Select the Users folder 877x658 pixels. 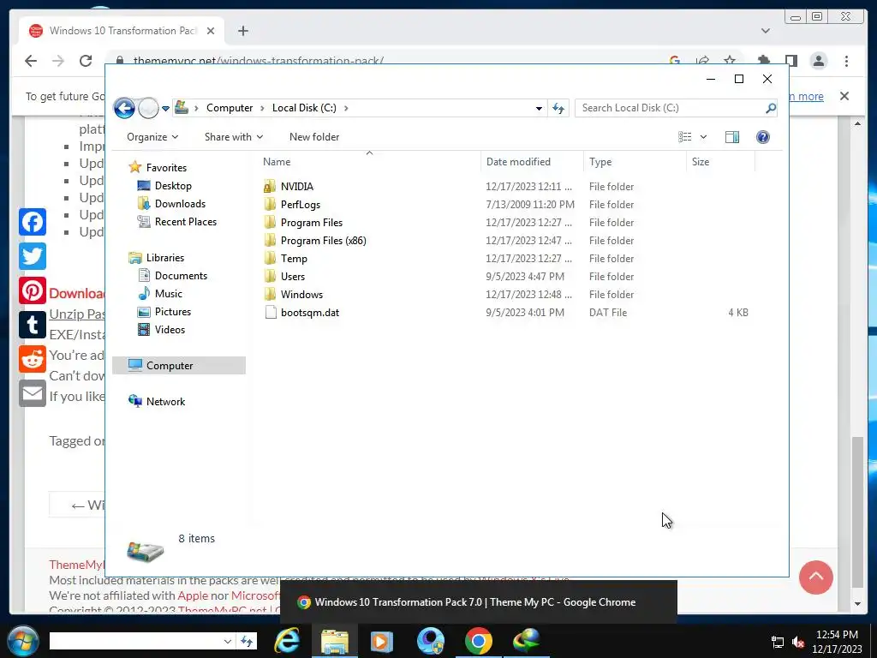tap(293, 277)
